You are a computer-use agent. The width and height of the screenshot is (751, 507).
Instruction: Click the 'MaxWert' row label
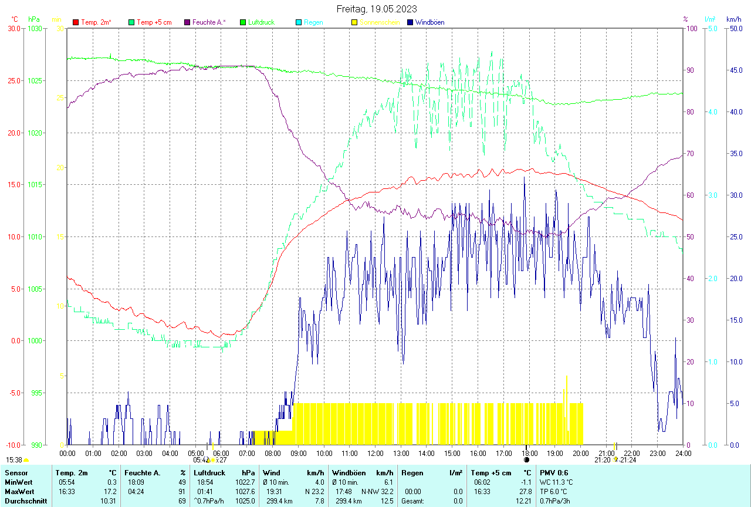tap(19, 492)
